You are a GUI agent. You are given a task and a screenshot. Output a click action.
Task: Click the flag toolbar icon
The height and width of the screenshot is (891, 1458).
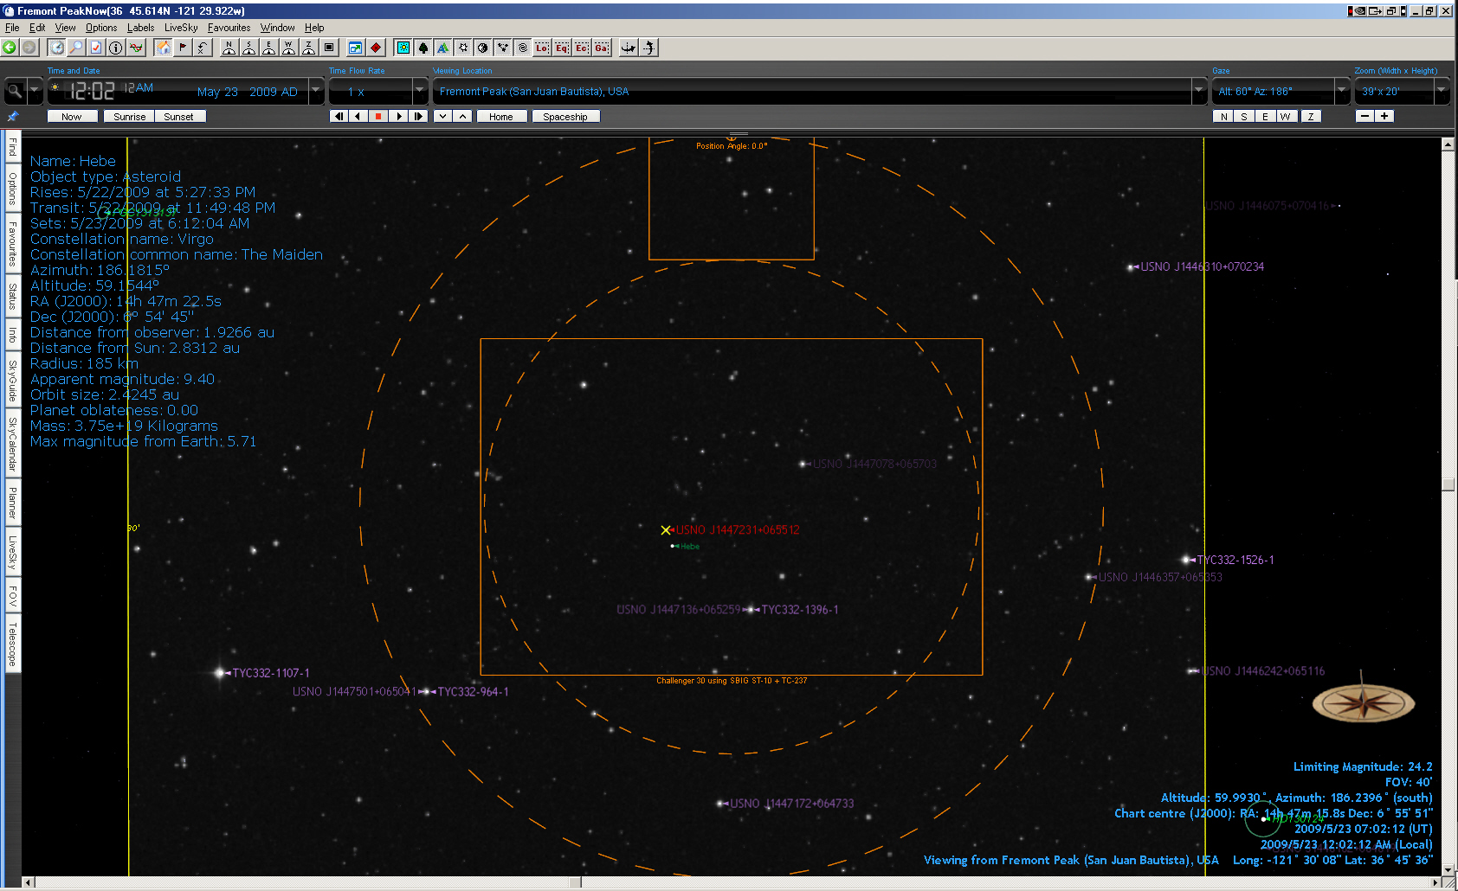[x=183, y=48]
